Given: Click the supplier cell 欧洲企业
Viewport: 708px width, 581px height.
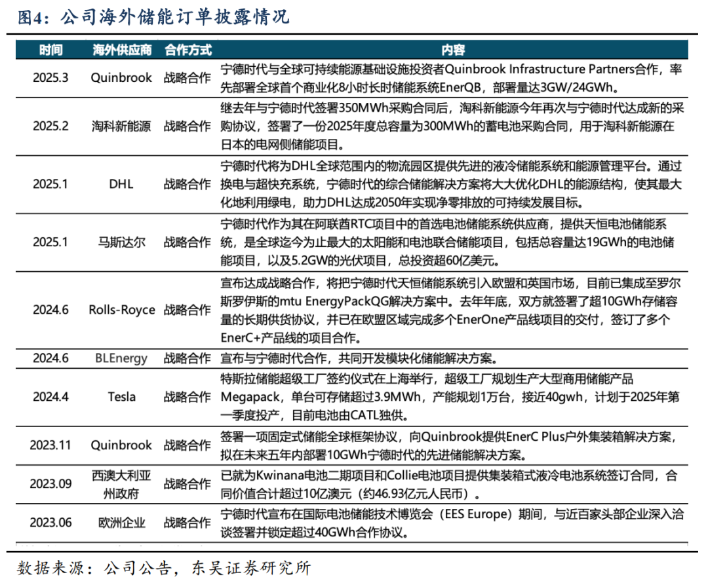Looking at the screenshot, I should (x=121, y=523).
